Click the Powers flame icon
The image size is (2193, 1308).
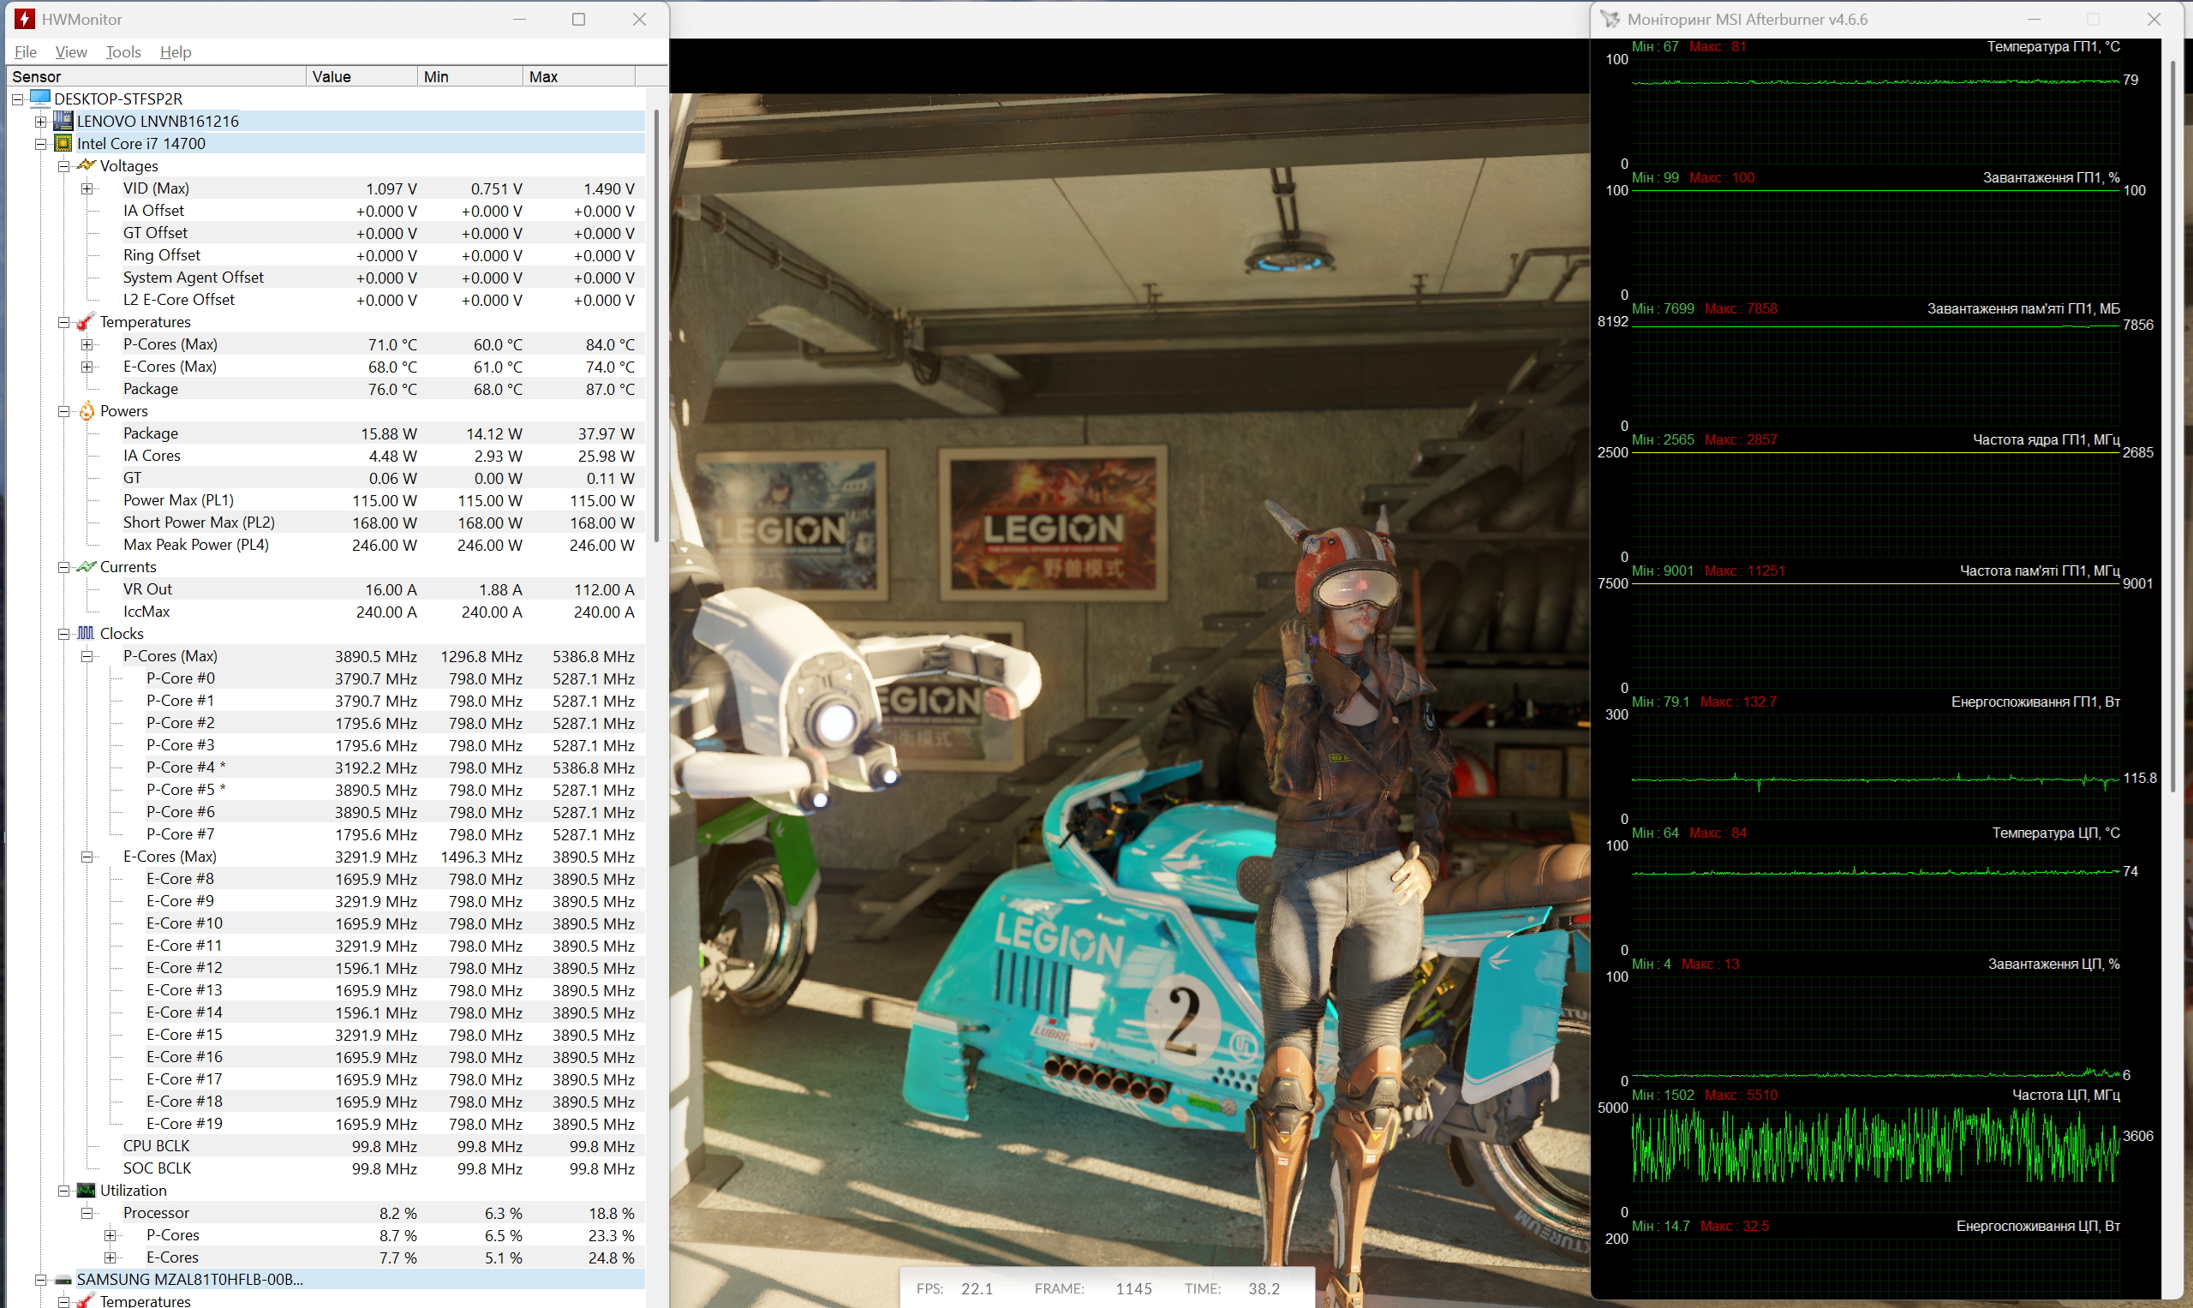pyautogui.click(x=86, y=411)
